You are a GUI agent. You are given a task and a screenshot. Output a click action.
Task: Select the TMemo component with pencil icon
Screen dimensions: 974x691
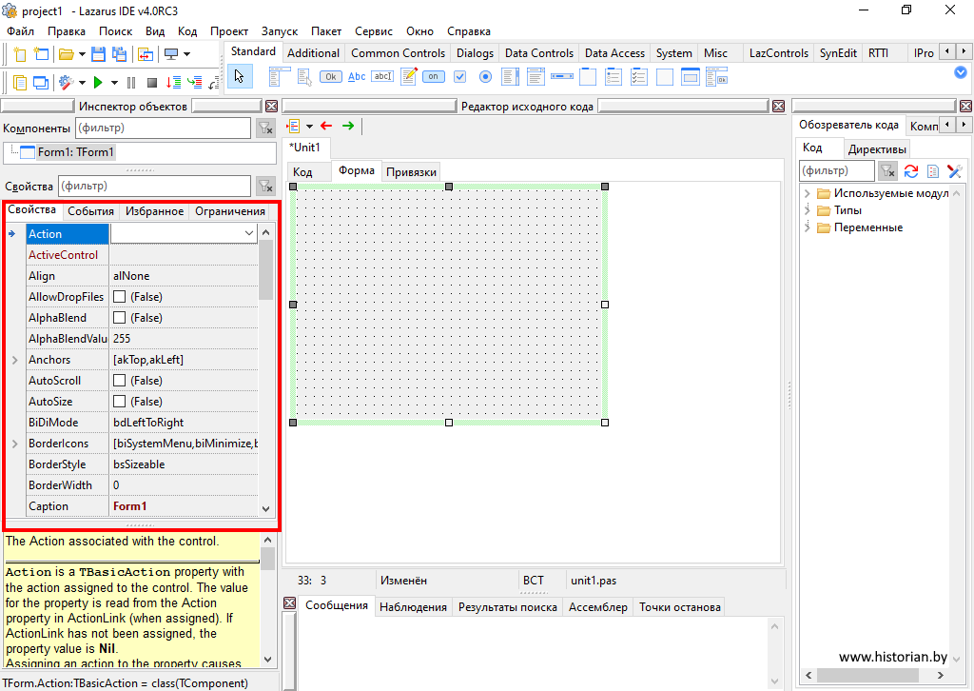(408, 77)
